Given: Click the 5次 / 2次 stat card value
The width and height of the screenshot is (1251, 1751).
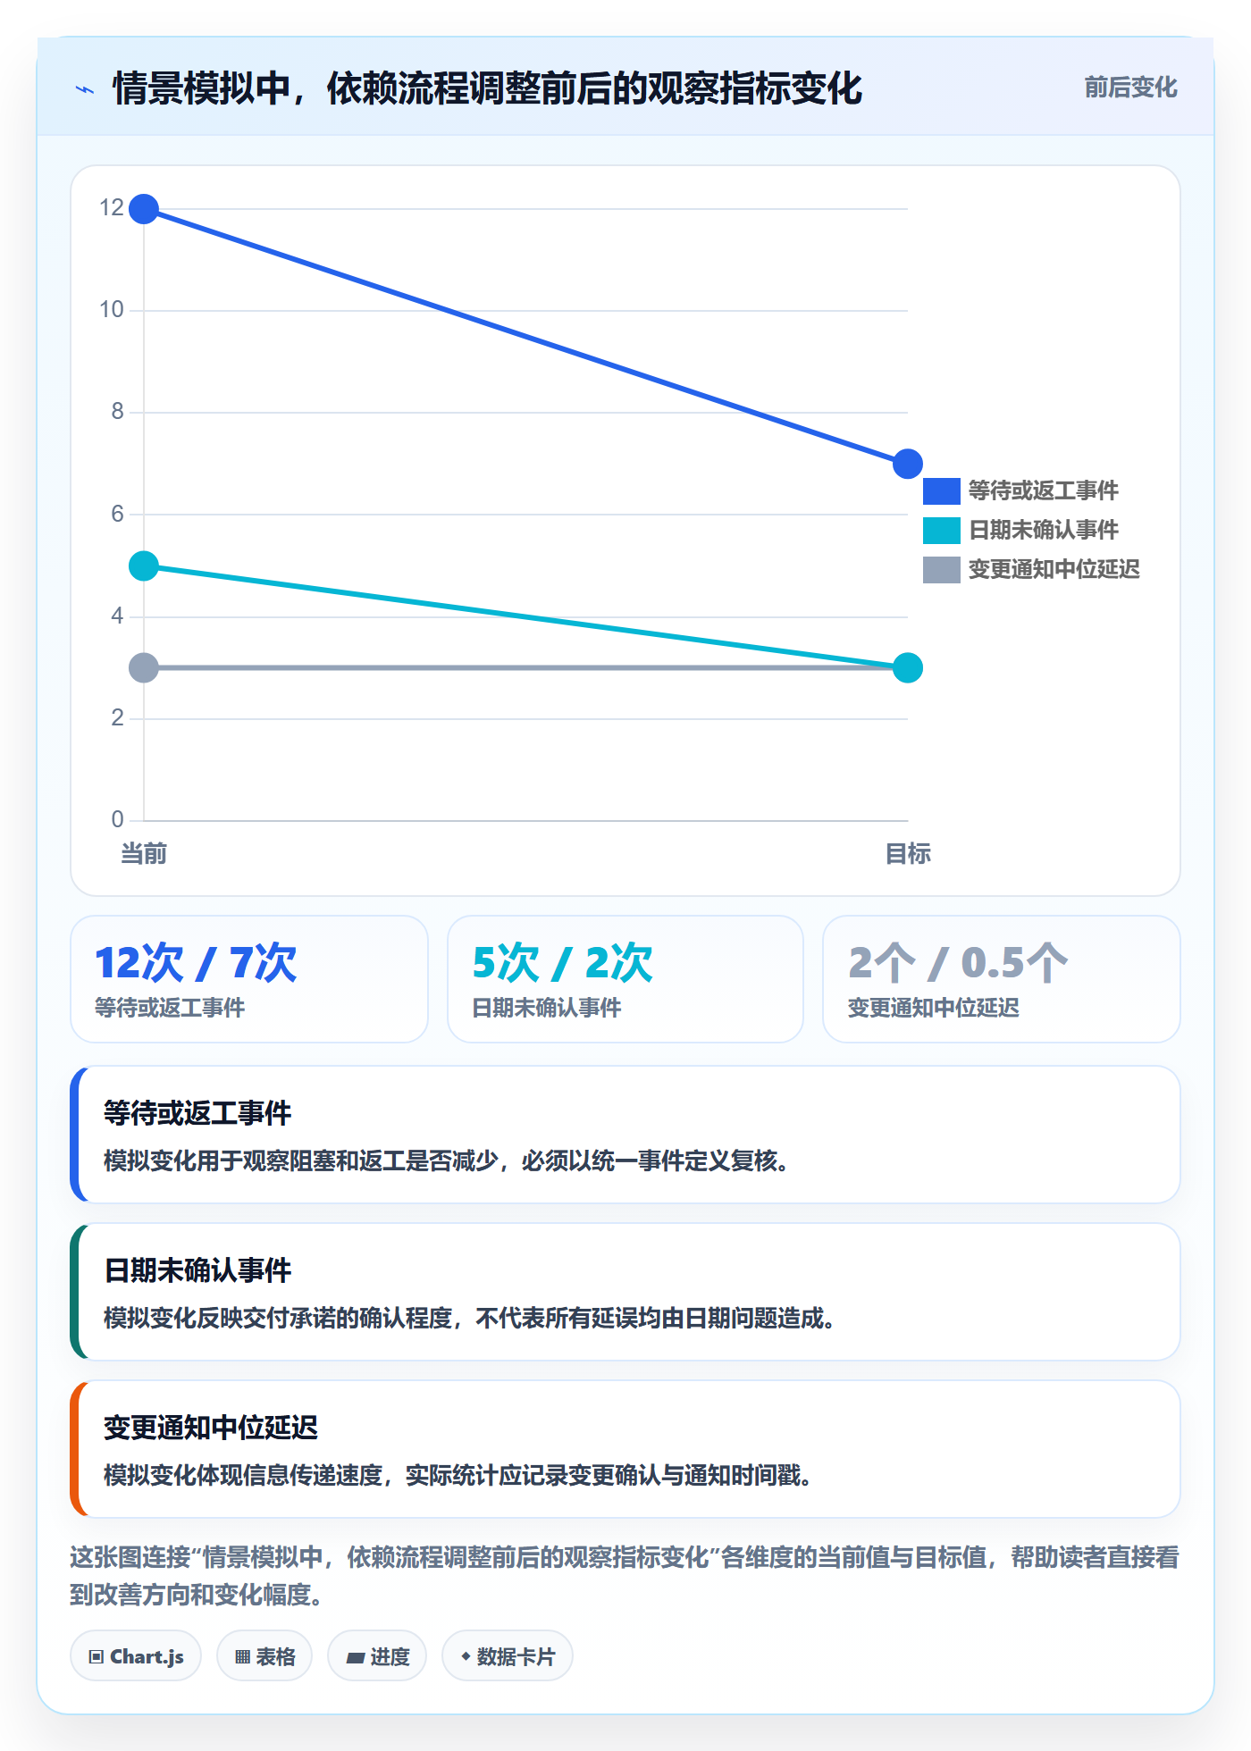Looking at the screenshot, I should coord(562,963).
